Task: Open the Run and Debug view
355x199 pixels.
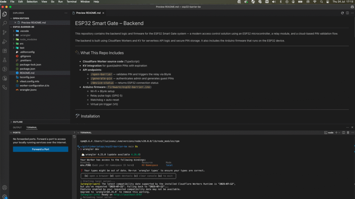Action: (x=5, y=42)
